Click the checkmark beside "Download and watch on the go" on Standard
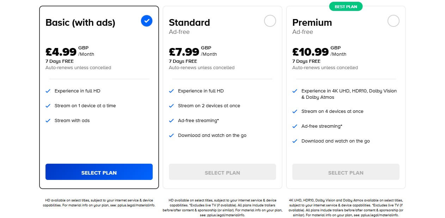445x218 pixels. 171,135
